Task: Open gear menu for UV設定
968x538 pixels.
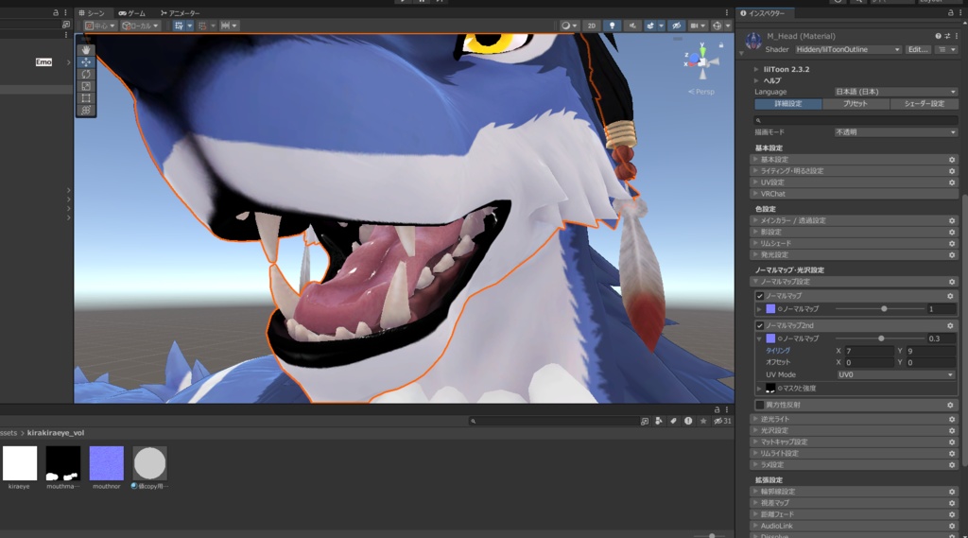Action: pyautogui.click(x=952, y=182)
